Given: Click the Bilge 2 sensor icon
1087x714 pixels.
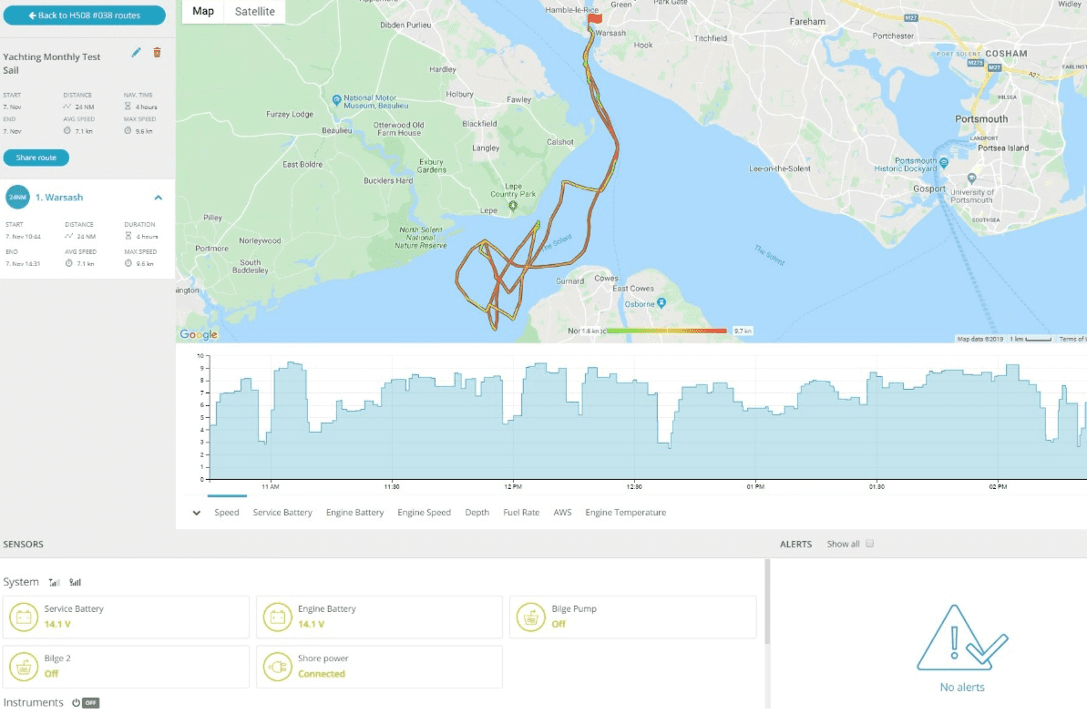Looking at the screenshot, I should 24,667.
